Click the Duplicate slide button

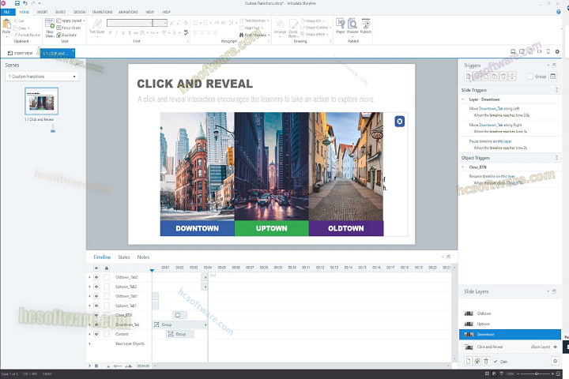[66, 36]
